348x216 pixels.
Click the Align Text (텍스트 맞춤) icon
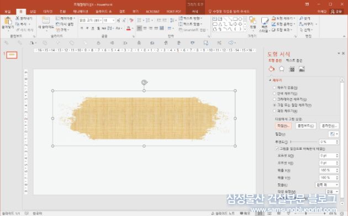click(181, 24)
